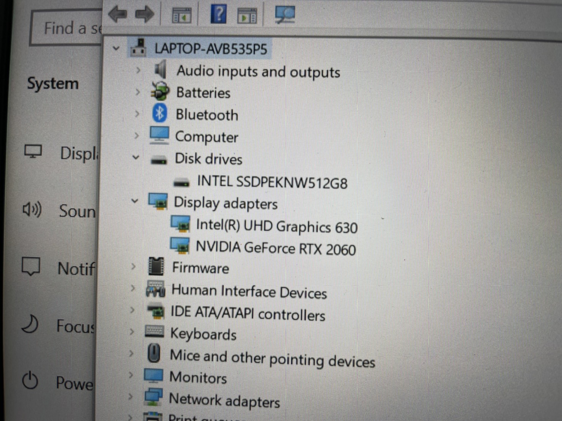The image size is (562, 421).
Task: Expand the Network adapters node
Action: click(x=130, y=397)
